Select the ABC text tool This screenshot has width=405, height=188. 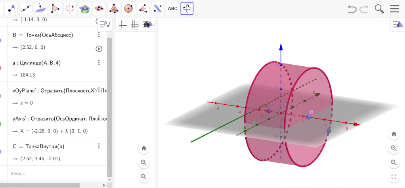click(x=172, y=8)
